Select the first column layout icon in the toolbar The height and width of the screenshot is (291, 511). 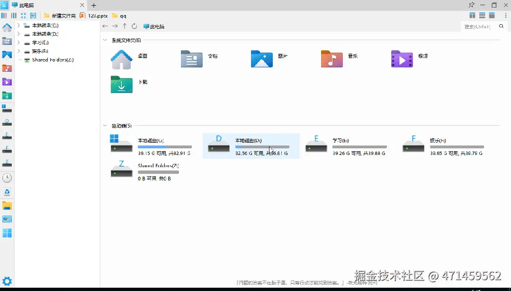(x=4, y=16)
